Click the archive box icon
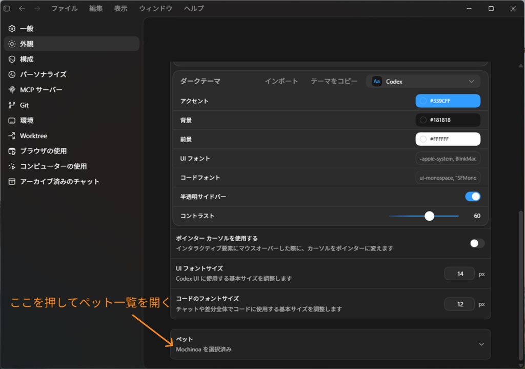525x369 pixels. 12,182
